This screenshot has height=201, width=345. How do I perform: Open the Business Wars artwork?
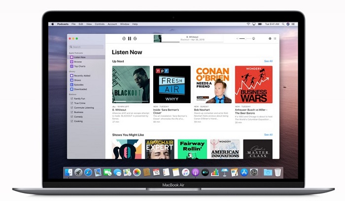click(254, 85)
